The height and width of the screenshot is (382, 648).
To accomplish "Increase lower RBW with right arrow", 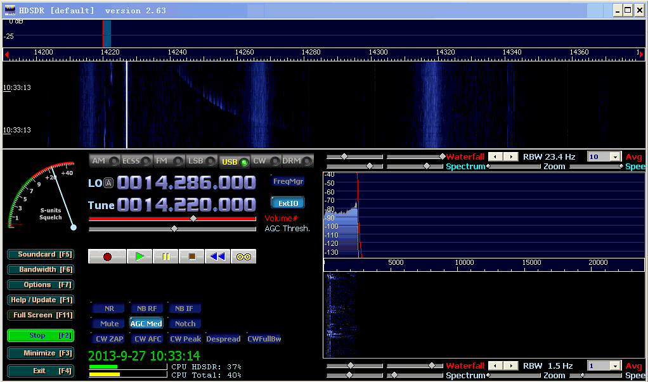I will click(511, 366).
